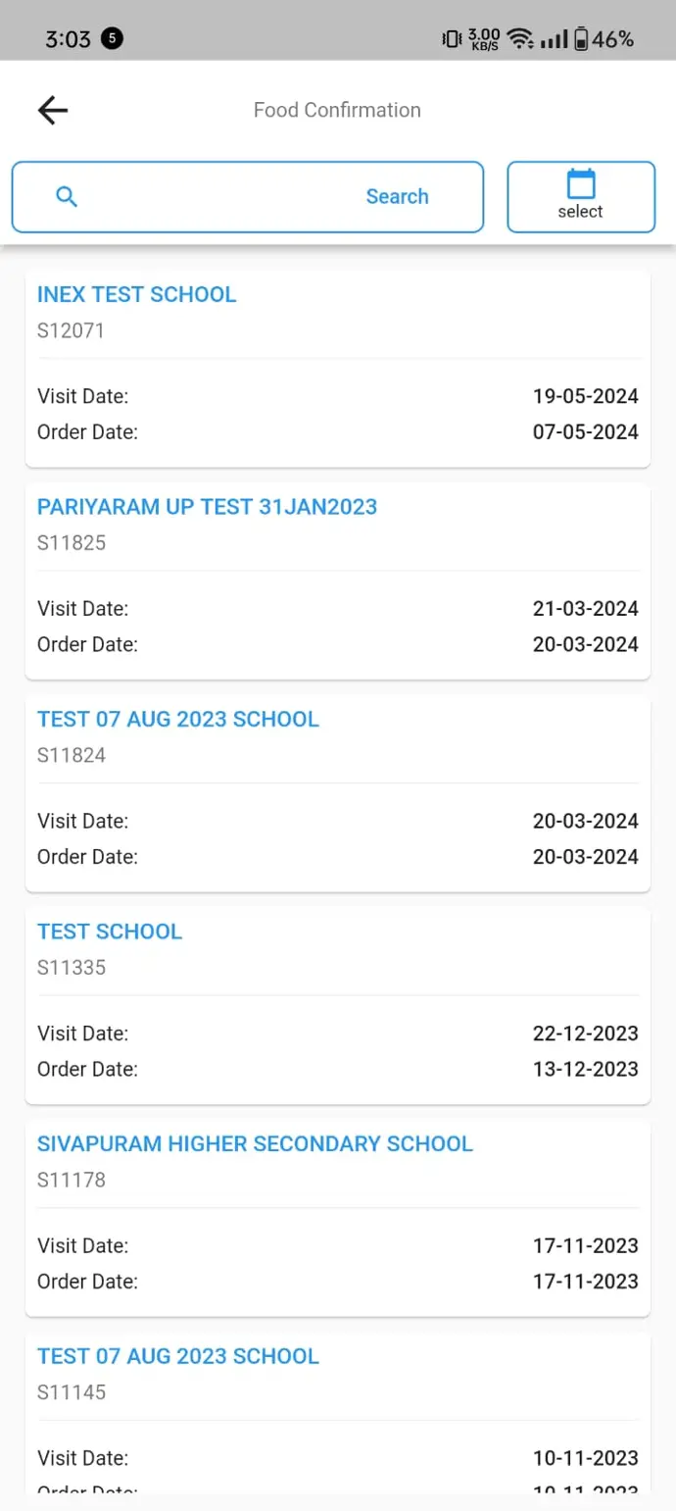Tap the Food Confirmation page title
This screenshot has width=676, height=1511.
(337, 110)
